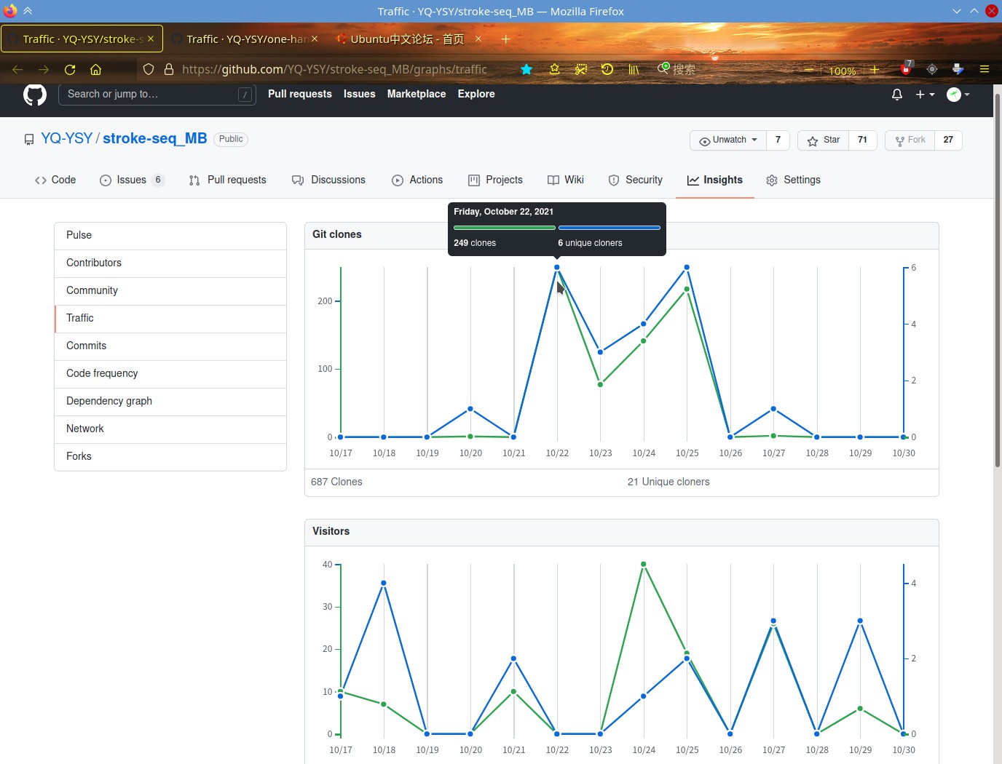Select Commits in the sidebar

point(170,346)
